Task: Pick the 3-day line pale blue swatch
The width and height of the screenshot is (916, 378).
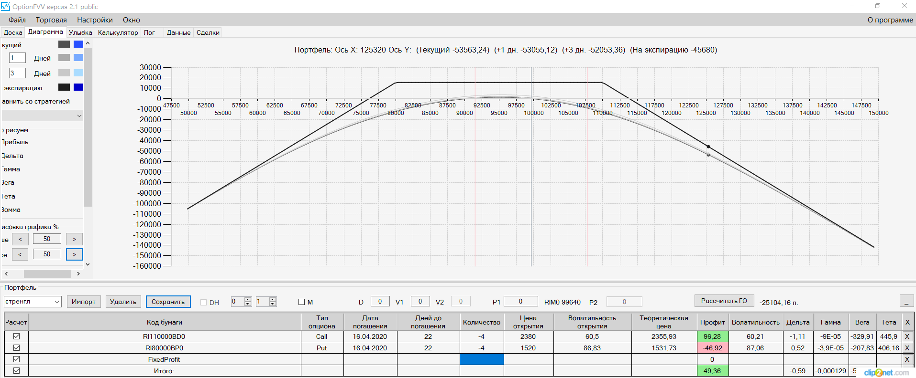Action: pyautogui.click(x=78, y=73)
